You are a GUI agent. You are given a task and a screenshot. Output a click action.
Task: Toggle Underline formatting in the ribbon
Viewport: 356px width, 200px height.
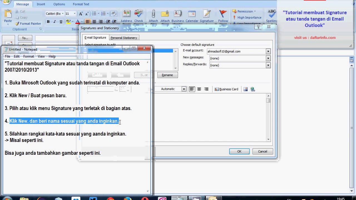[61, 22]
